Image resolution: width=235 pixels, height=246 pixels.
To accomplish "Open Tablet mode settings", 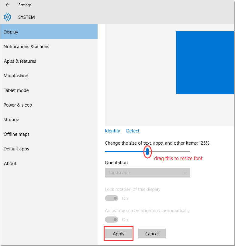I will pyautogui.click(x=49, y=90).
